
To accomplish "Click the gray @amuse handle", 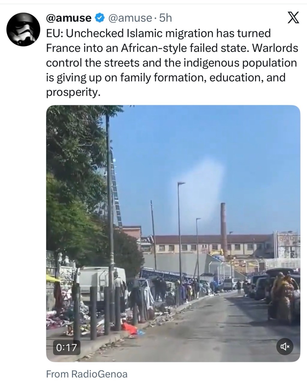I will pos(130,18).
